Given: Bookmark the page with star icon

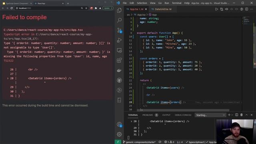Looking at the screenshot, I should (x=86, y=8).
